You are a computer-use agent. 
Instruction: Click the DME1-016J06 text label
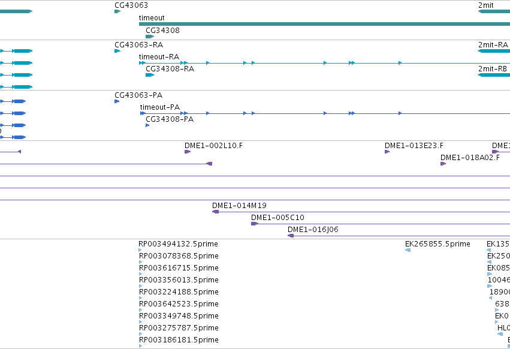click(x=313, y=230)
